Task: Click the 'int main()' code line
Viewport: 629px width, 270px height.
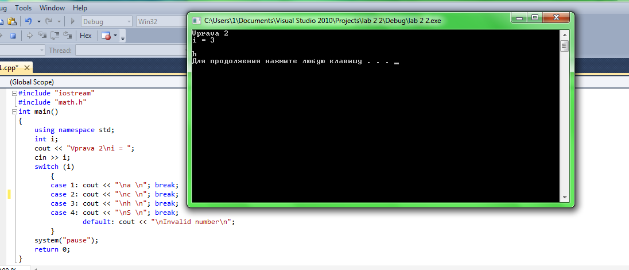Action: (x=38, y=111)
